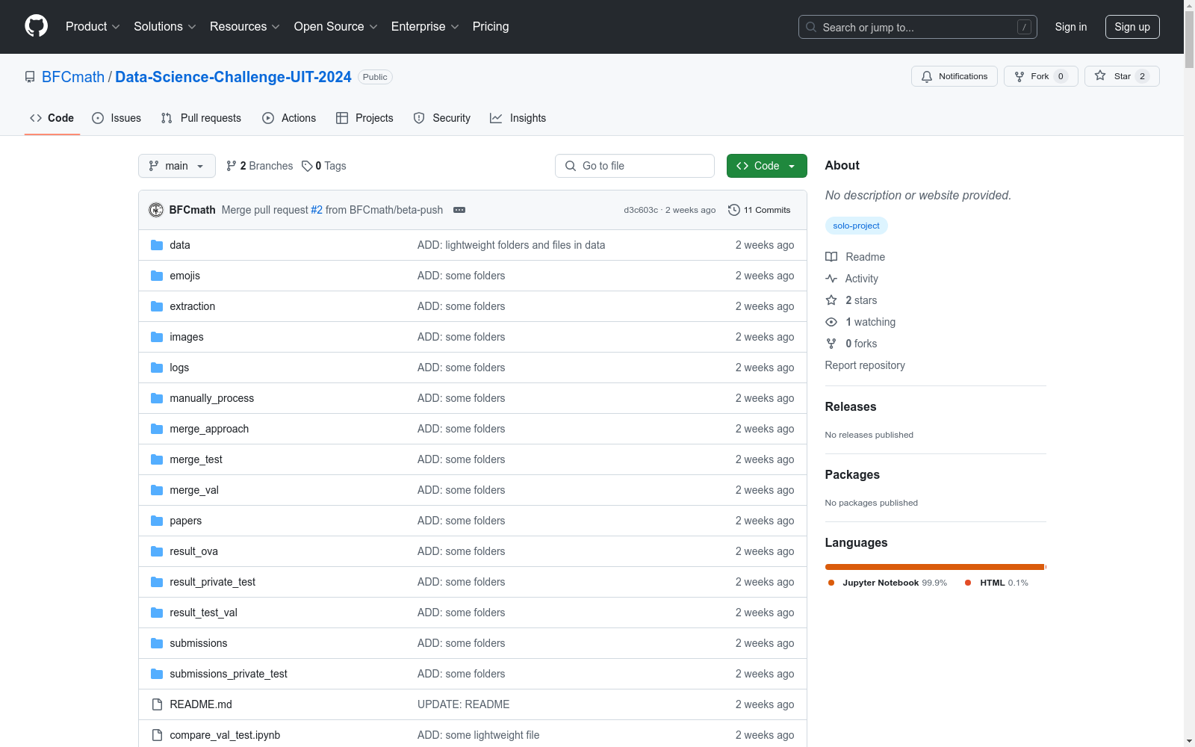
Task: Click the folder icon for emojis
Action: pyautogui.click(x=157, y=276)
